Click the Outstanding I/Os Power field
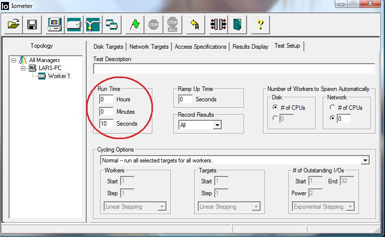 tap(315, 193)
